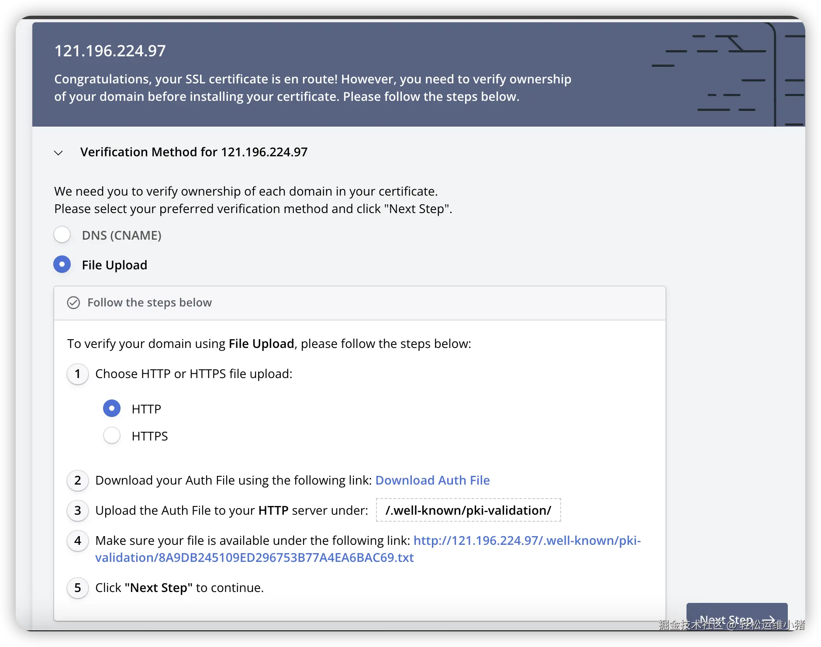
Task: Collapse the Verification Method chevron arrow
Action: point(59,153)
